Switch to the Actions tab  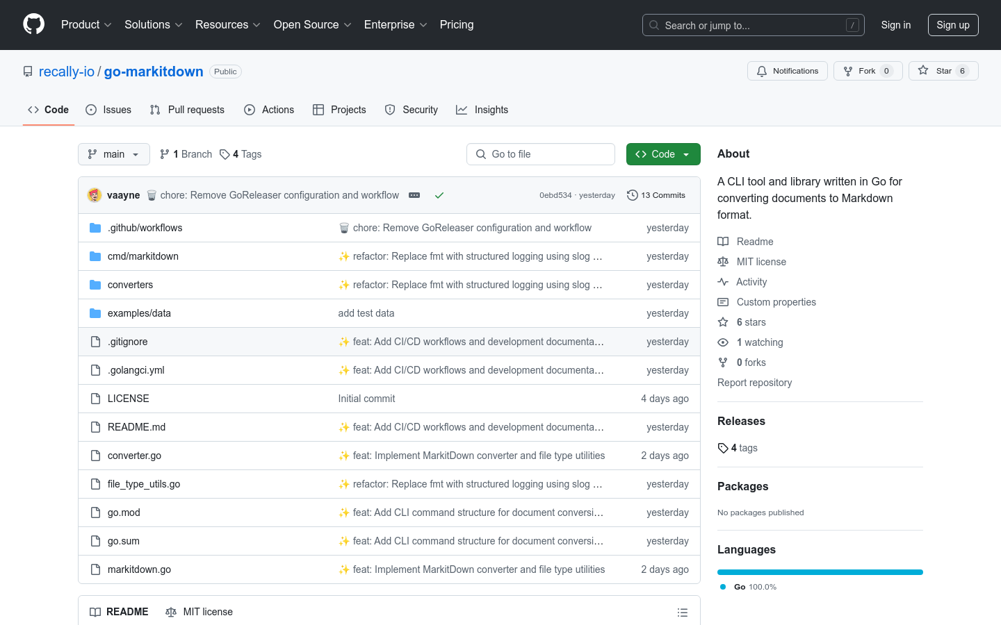point(269,110)
